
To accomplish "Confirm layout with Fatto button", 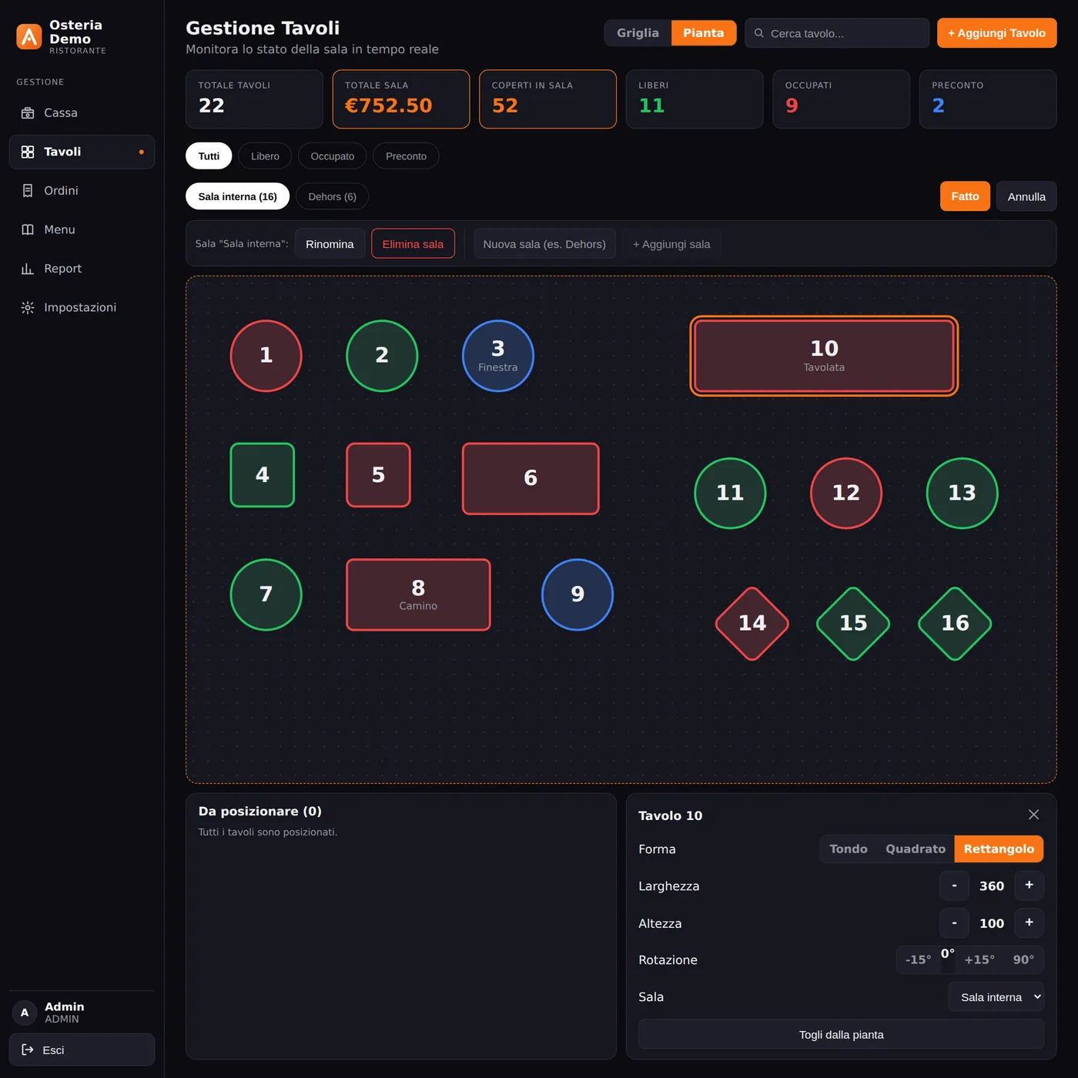I will [965, 196].
